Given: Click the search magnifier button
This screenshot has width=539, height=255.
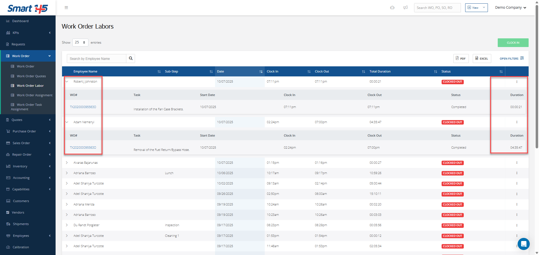Looking at the screenshot, I should click(x=131, y=59).
